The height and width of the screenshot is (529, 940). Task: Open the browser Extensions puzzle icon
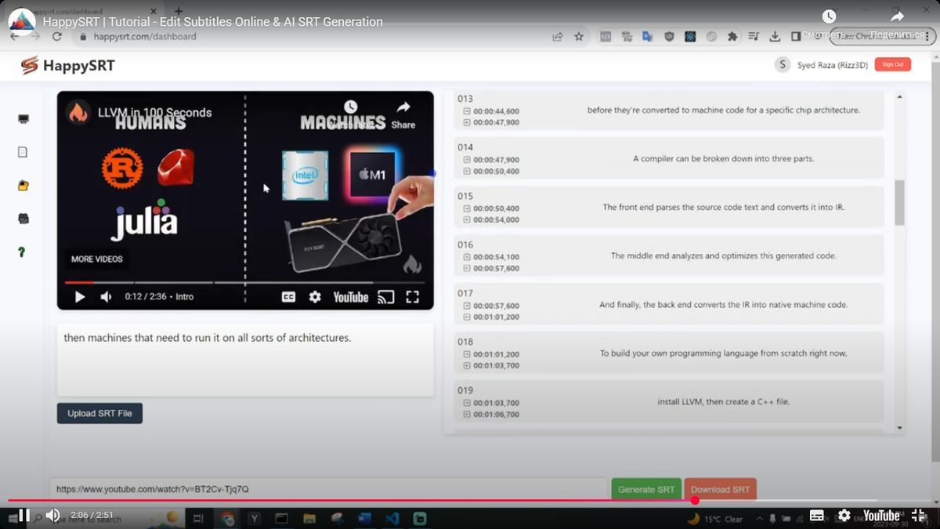coord(732,37)
